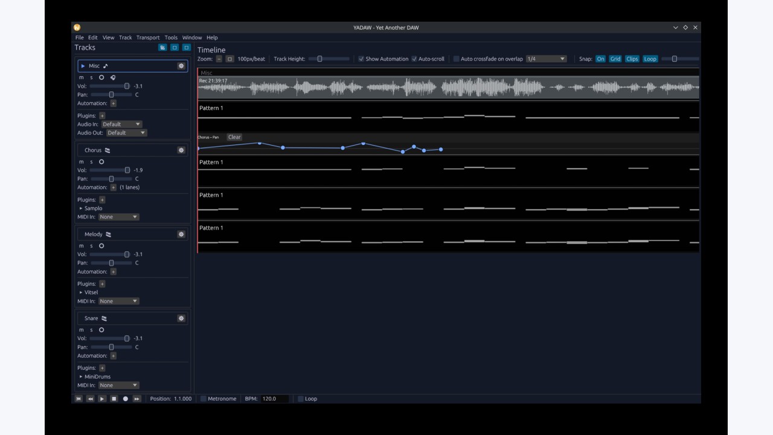Solo the Chorus track
This screenshot has width=773, height=435.
(92, 161)
